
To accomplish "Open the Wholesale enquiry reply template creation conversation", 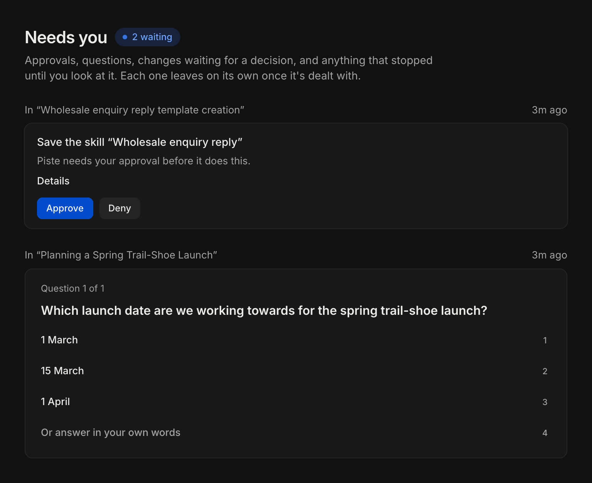I will click(135, 110).
